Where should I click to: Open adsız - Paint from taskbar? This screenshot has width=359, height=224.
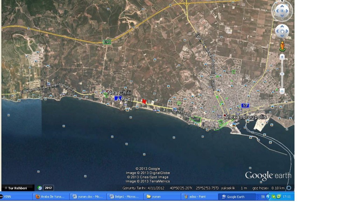click(x=198, y=197)
